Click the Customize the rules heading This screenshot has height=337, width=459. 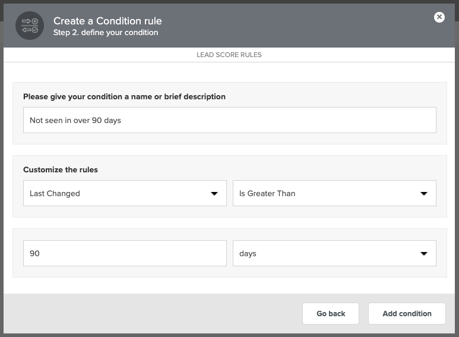tap(61, 169)
